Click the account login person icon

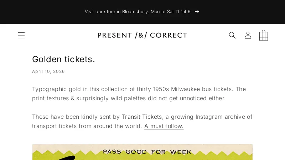(248, 35)
